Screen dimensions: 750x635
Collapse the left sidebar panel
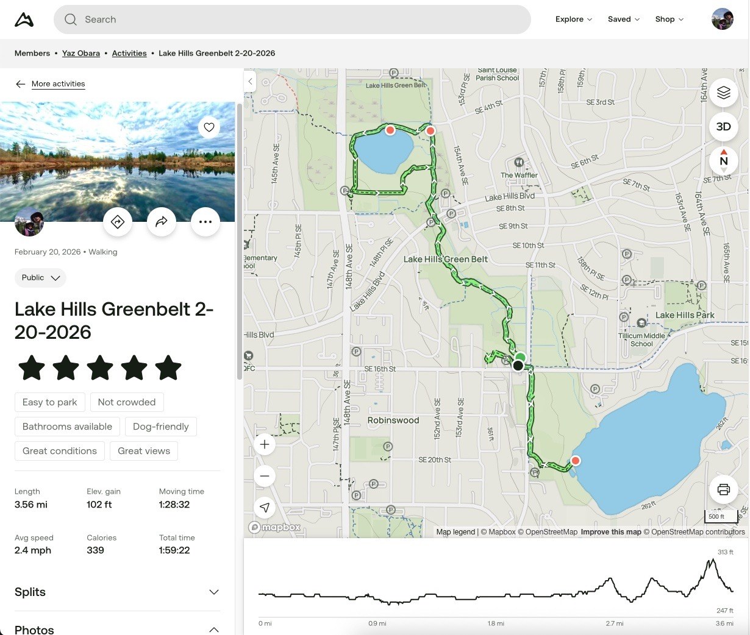tap(250, 81)
